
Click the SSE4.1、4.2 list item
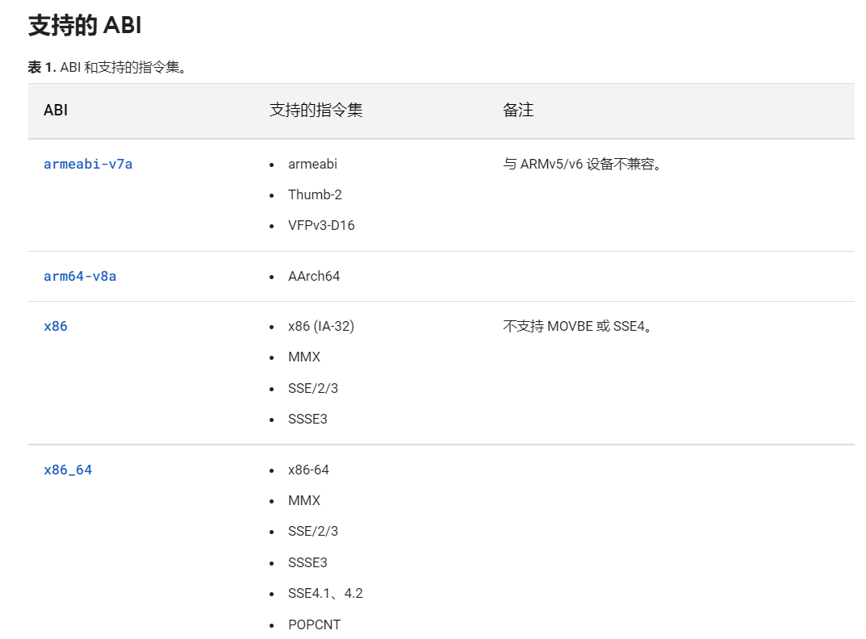pyautogui.click(x=325, y=593)
